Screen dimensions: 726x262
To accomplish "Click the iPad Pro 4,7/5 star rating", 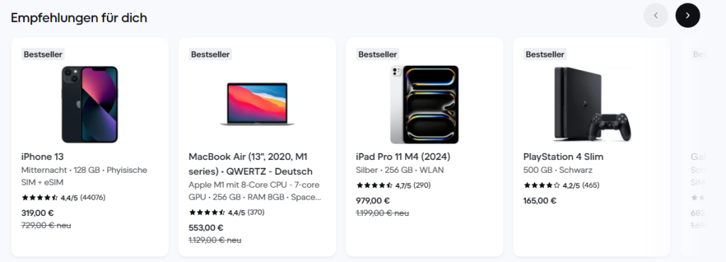I will tap(393, 186).
